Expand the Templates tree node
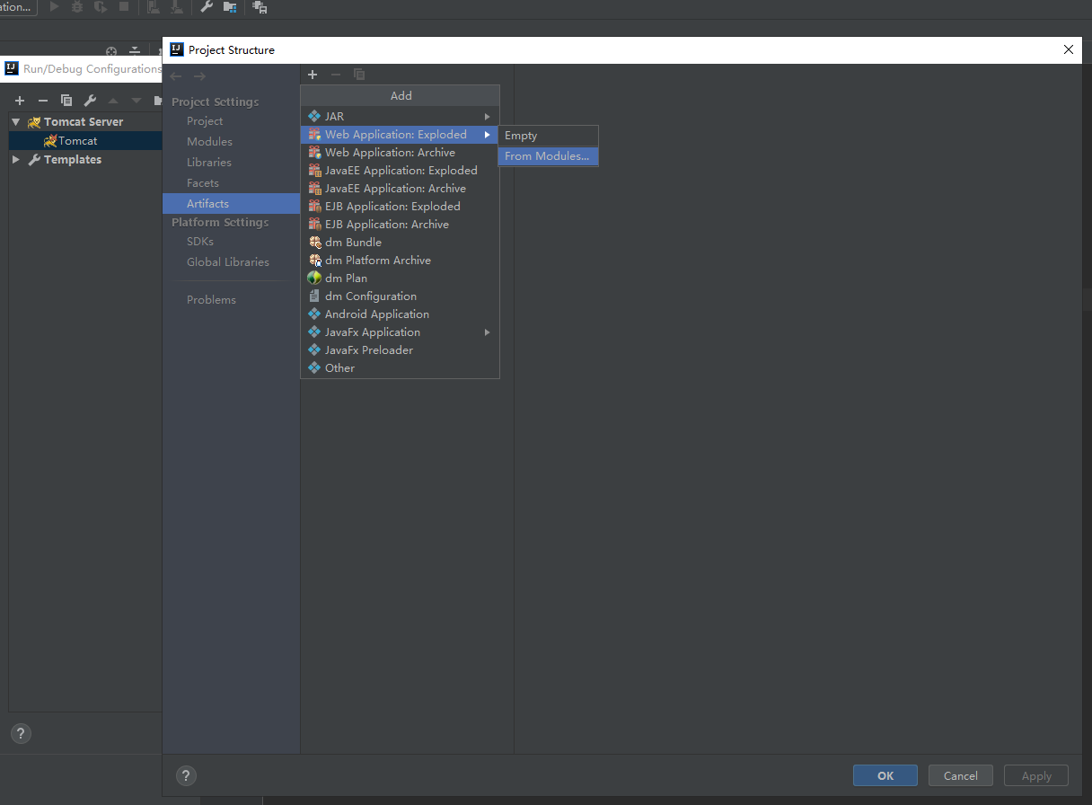The width and height of the screenshot is (1092, 805). pos(15,160)
